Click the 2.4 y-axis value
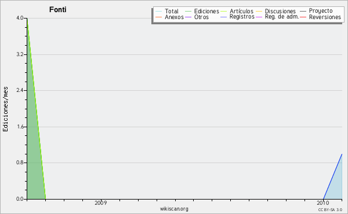348x214 pixels. 20,90
